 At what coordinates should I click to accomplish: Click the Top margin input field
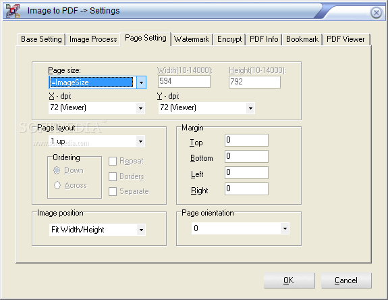pos(246,141)
